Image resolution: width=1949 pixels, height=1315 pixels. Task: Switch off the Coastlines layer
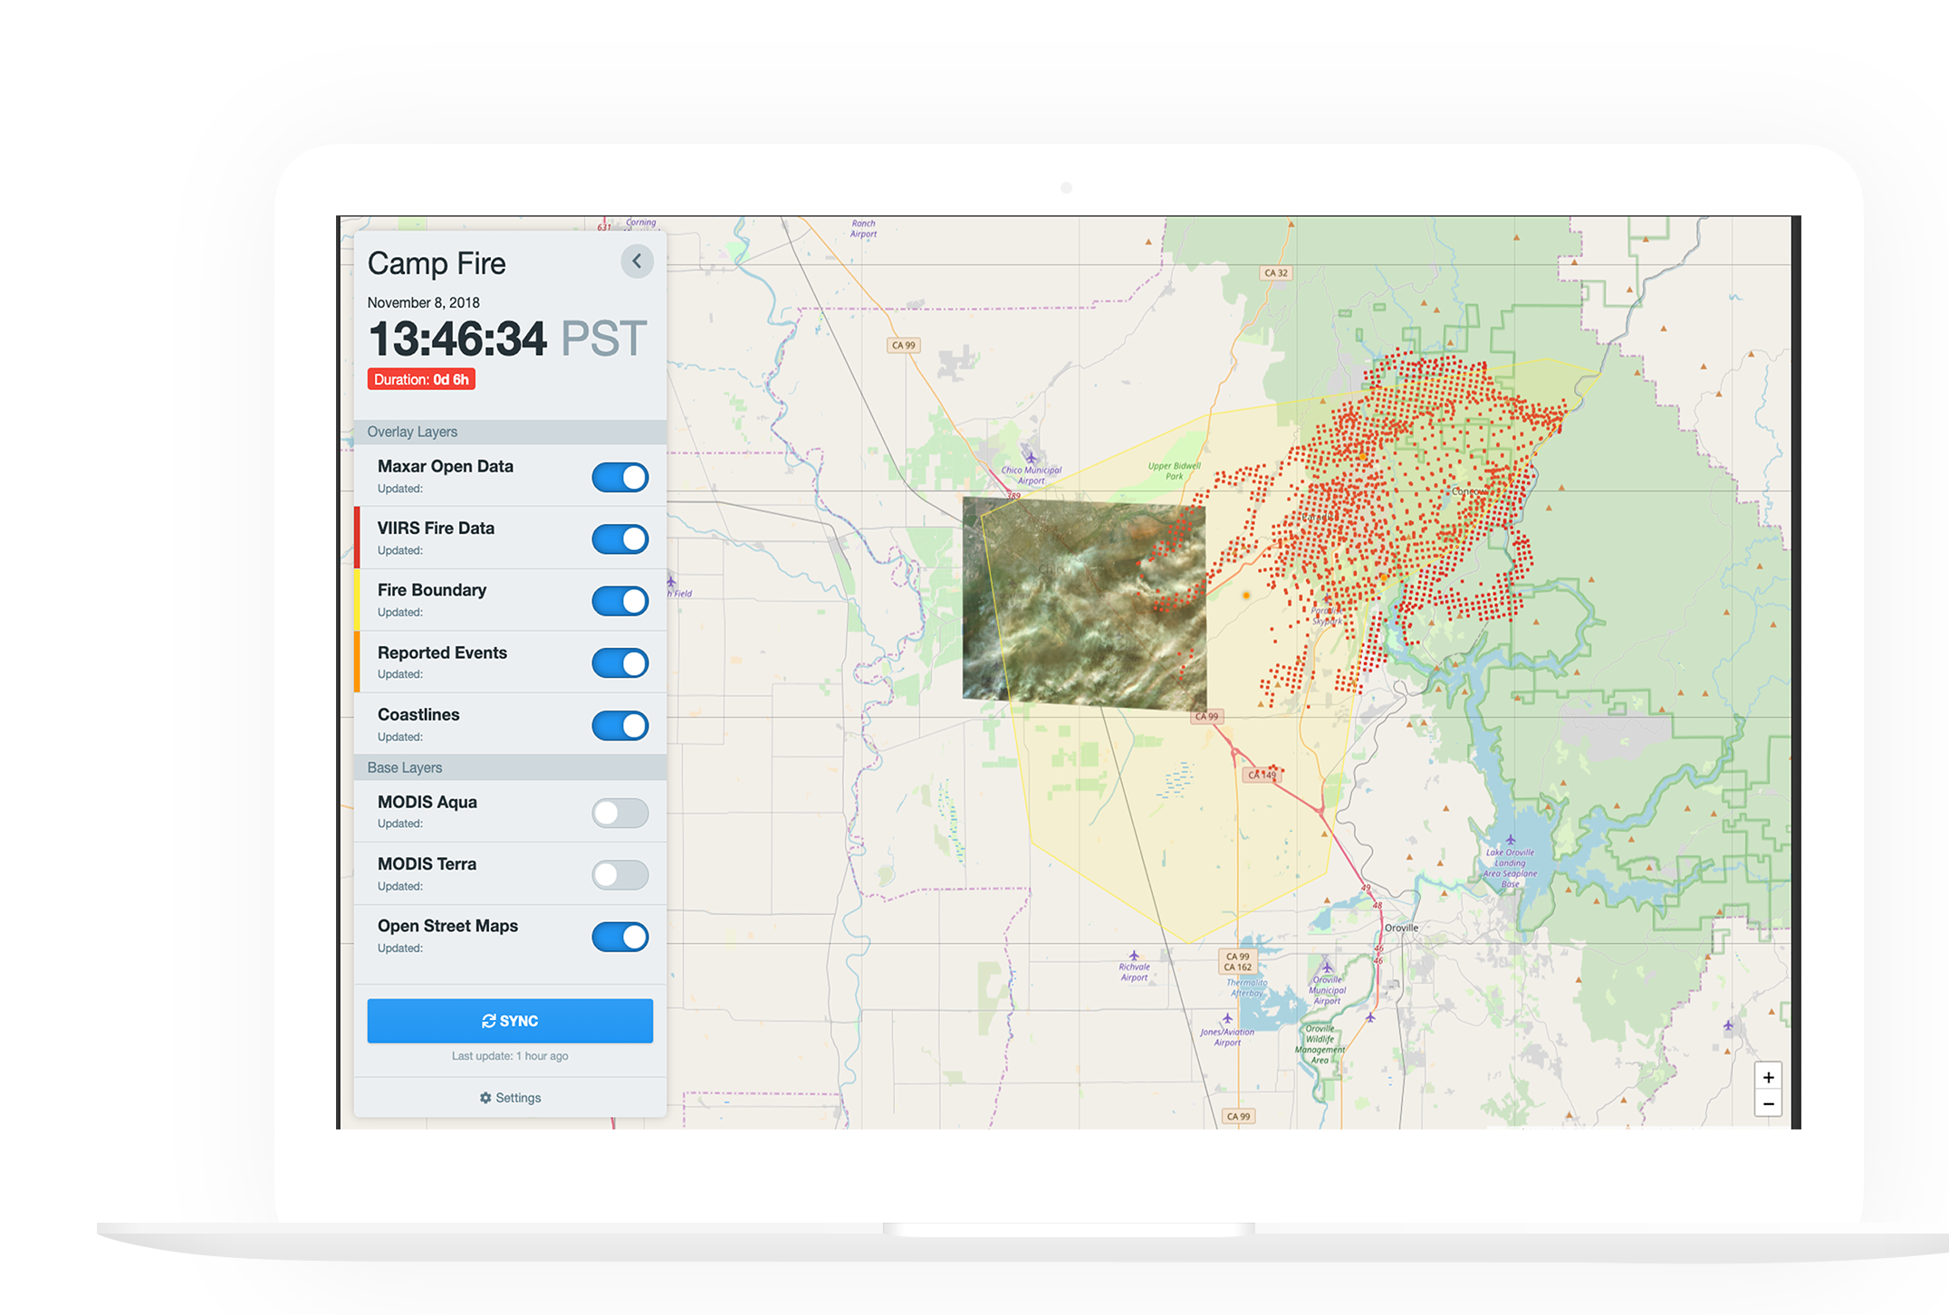click(x=620, y=725)
